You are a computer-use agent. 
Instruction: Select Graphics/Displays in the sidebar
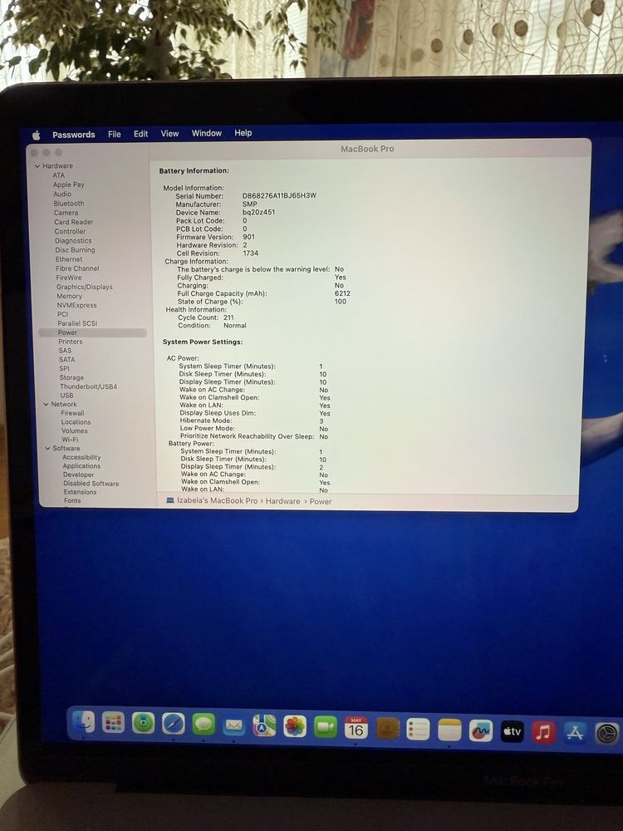click(85, 287)
